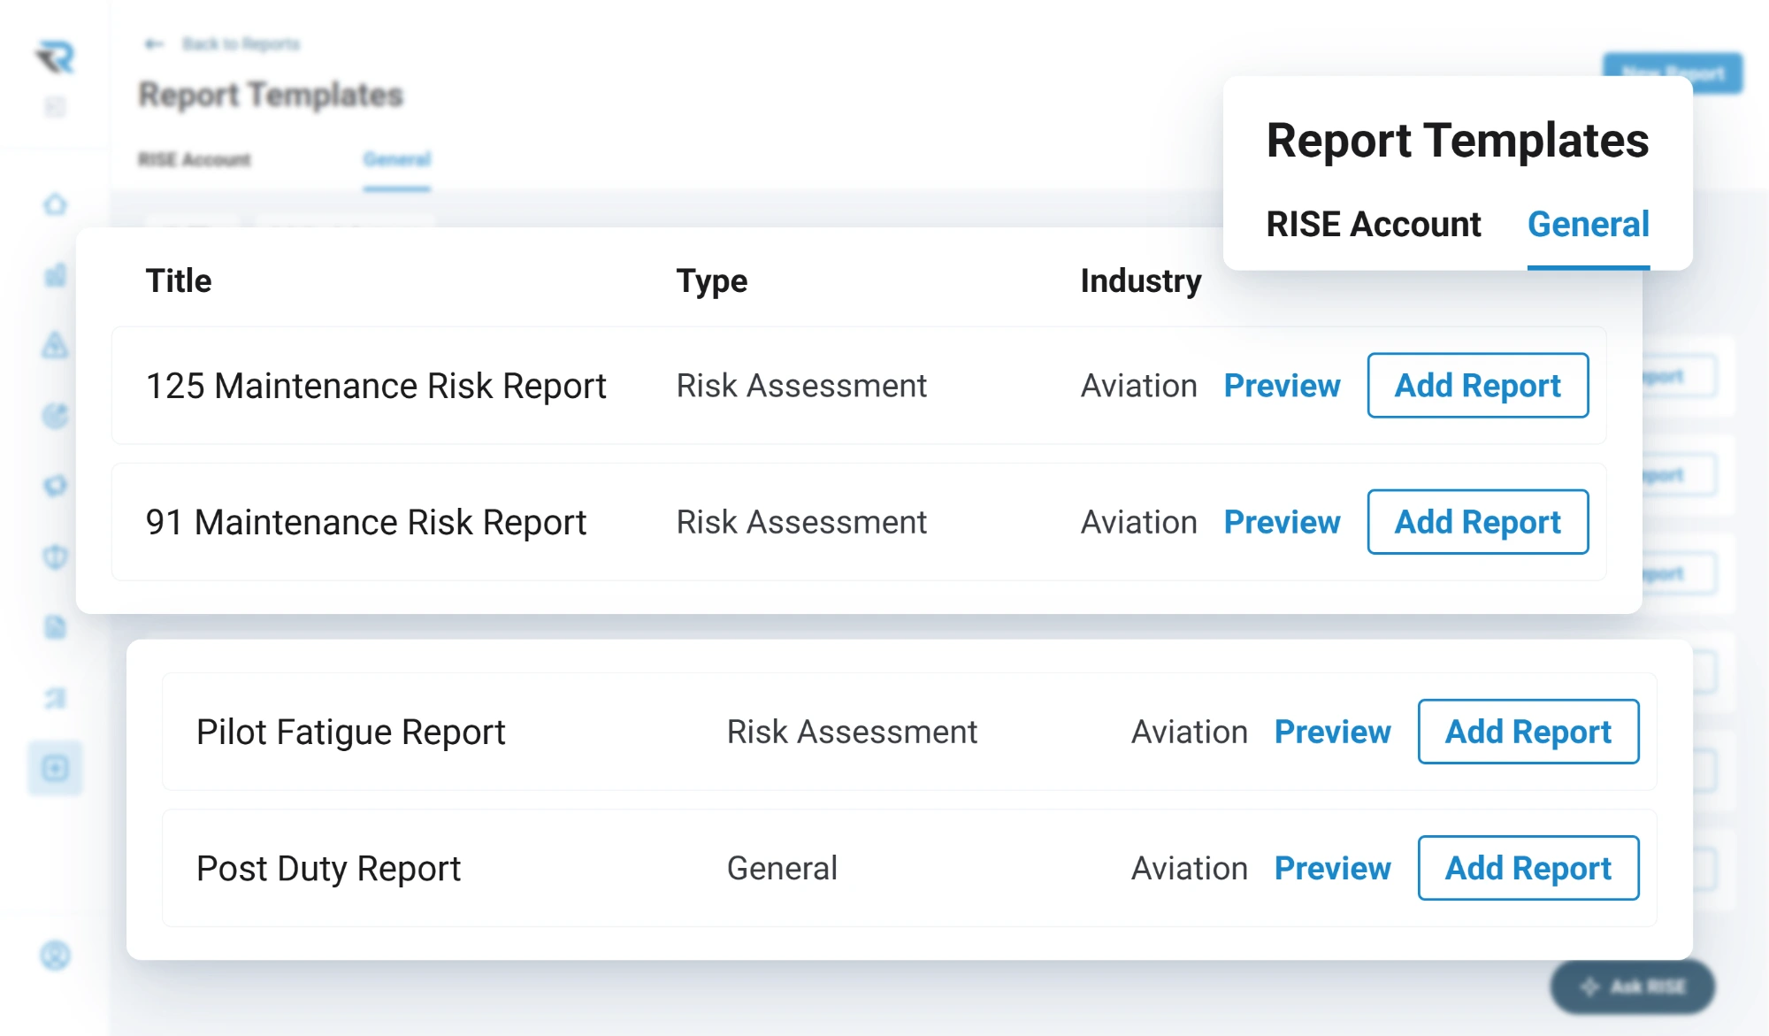Switch to RISE Account tab in the enlarged callout

[x=1374, y=225]
